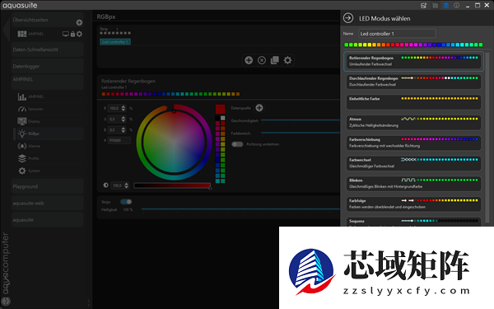The height and width of the screenshot is (309, 494).
Task: Toggle the Strips switch
Action: (126, 202)
